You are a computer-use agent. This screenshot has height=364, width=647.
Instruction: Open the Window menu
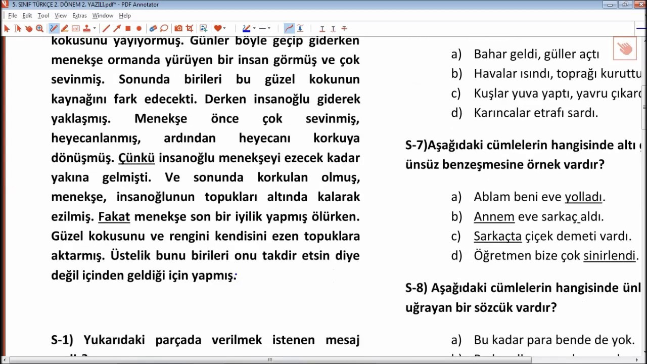(103, 16)
